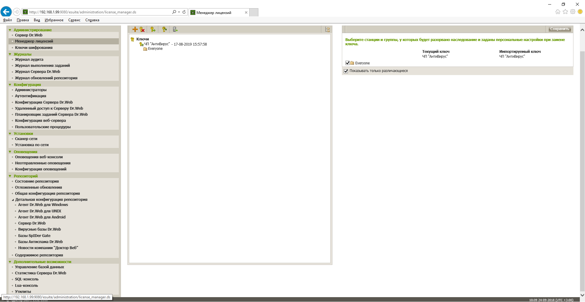Open a new browser tab

(x=254, y=12)
